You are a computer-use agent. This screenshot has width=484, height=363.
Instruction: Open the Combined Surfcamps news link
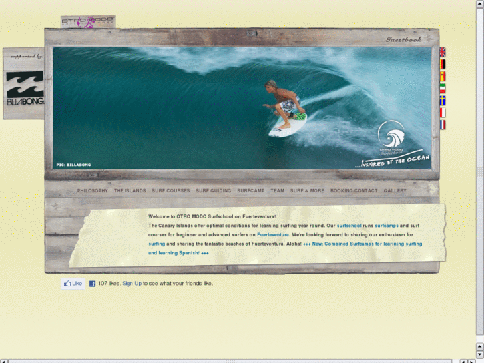(x=285, y=248)
